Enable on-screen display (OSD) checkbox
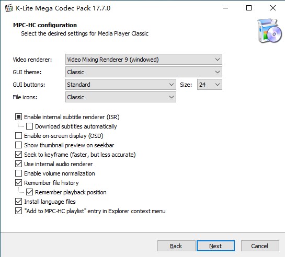The width and height of the screenshot is (285, 257). point(18,136)
